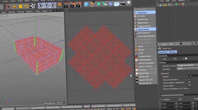The height and width of the screenshot is (110, 198).
Task: Select Mirror Horizontal from the menu
Action: click(145, 63)
